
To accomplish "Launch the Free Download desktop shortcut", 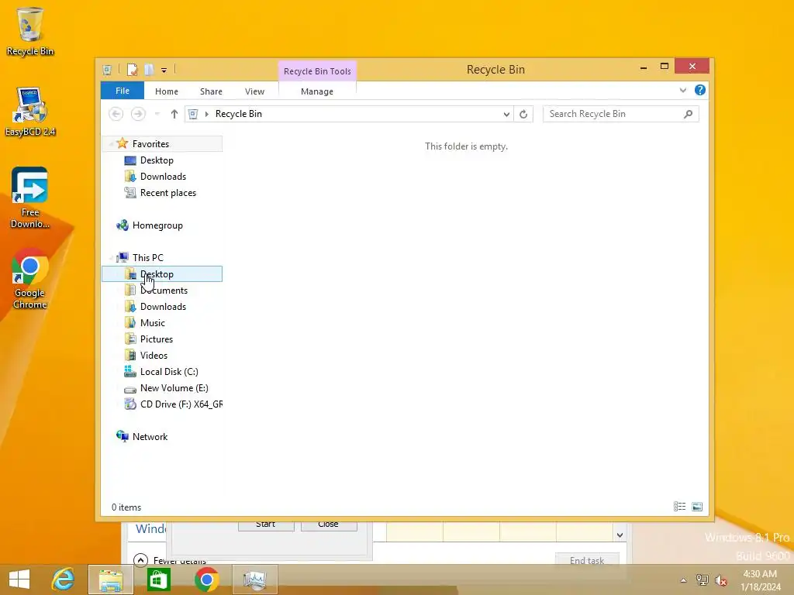I will tap(30, 198).
